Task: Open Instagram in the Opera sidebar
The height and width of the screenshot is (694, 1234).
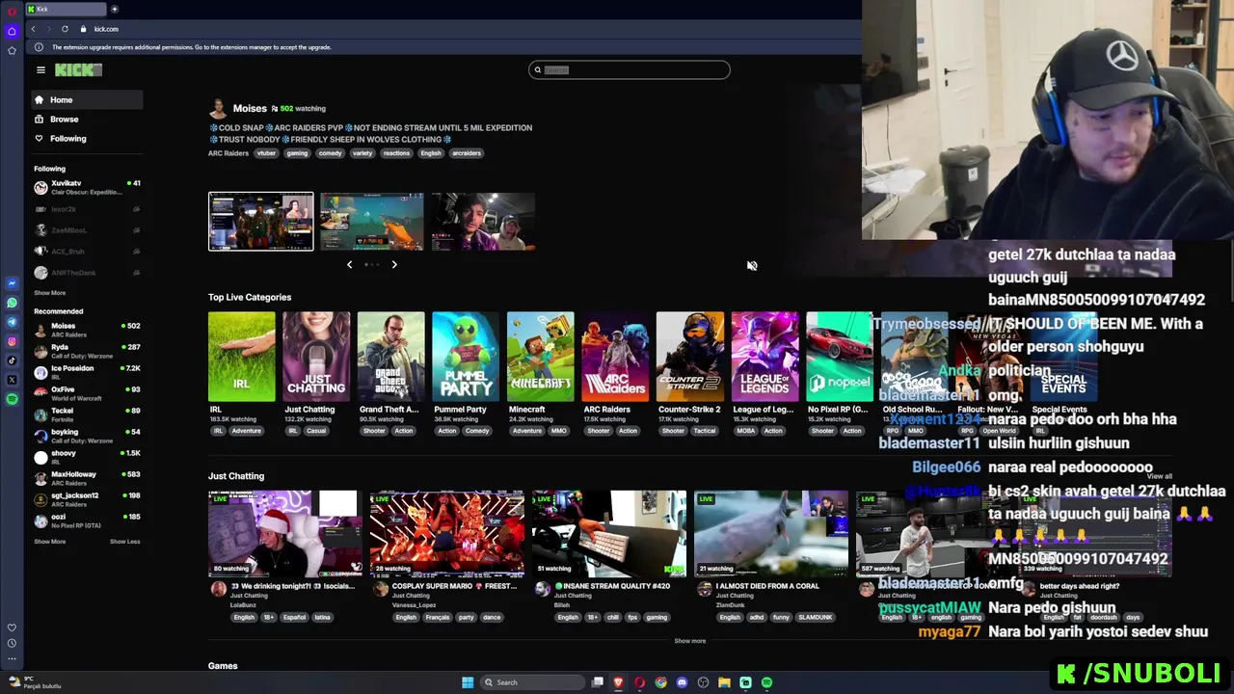Action: (x=12, y=341)
